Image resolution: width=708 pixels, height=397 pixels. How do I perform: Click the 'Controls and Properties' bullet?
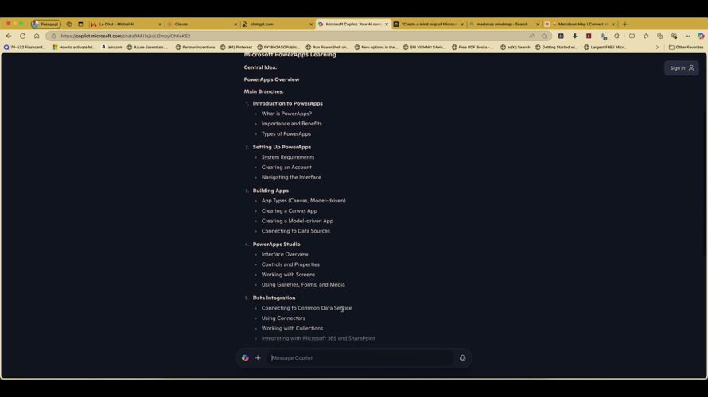(x=290, y=264)
